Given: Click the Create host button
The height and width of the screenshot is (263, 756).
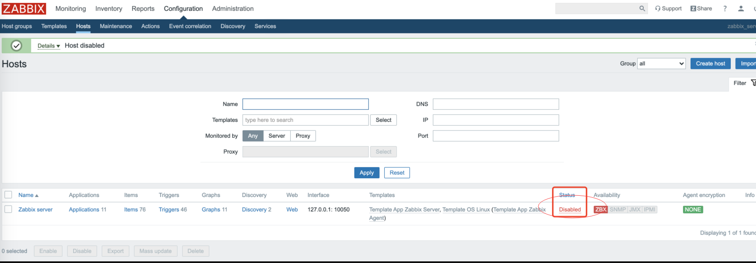Looking at the screenshot, I should pos(710,64).
